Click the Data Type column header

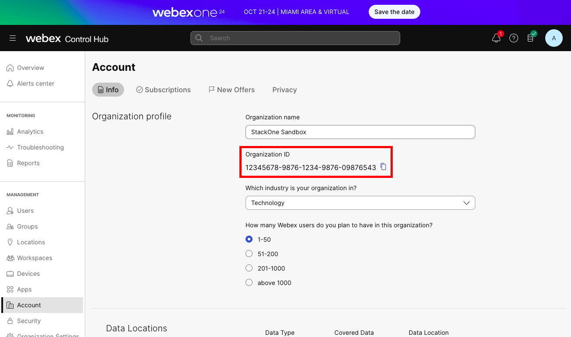coord(280,333)
